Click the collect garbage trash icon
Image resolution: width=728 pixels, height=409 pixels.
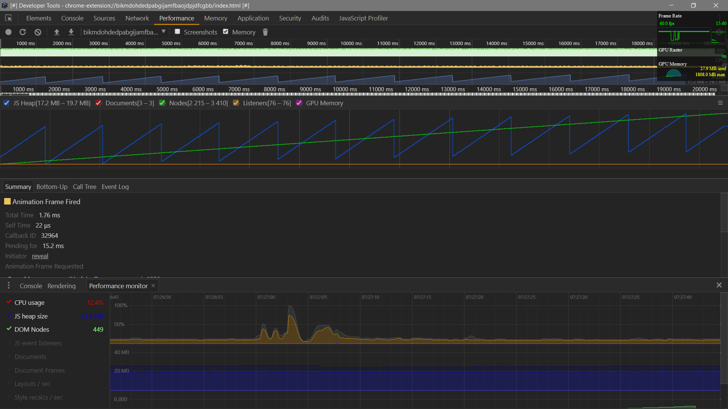click(x=265, y=32)
